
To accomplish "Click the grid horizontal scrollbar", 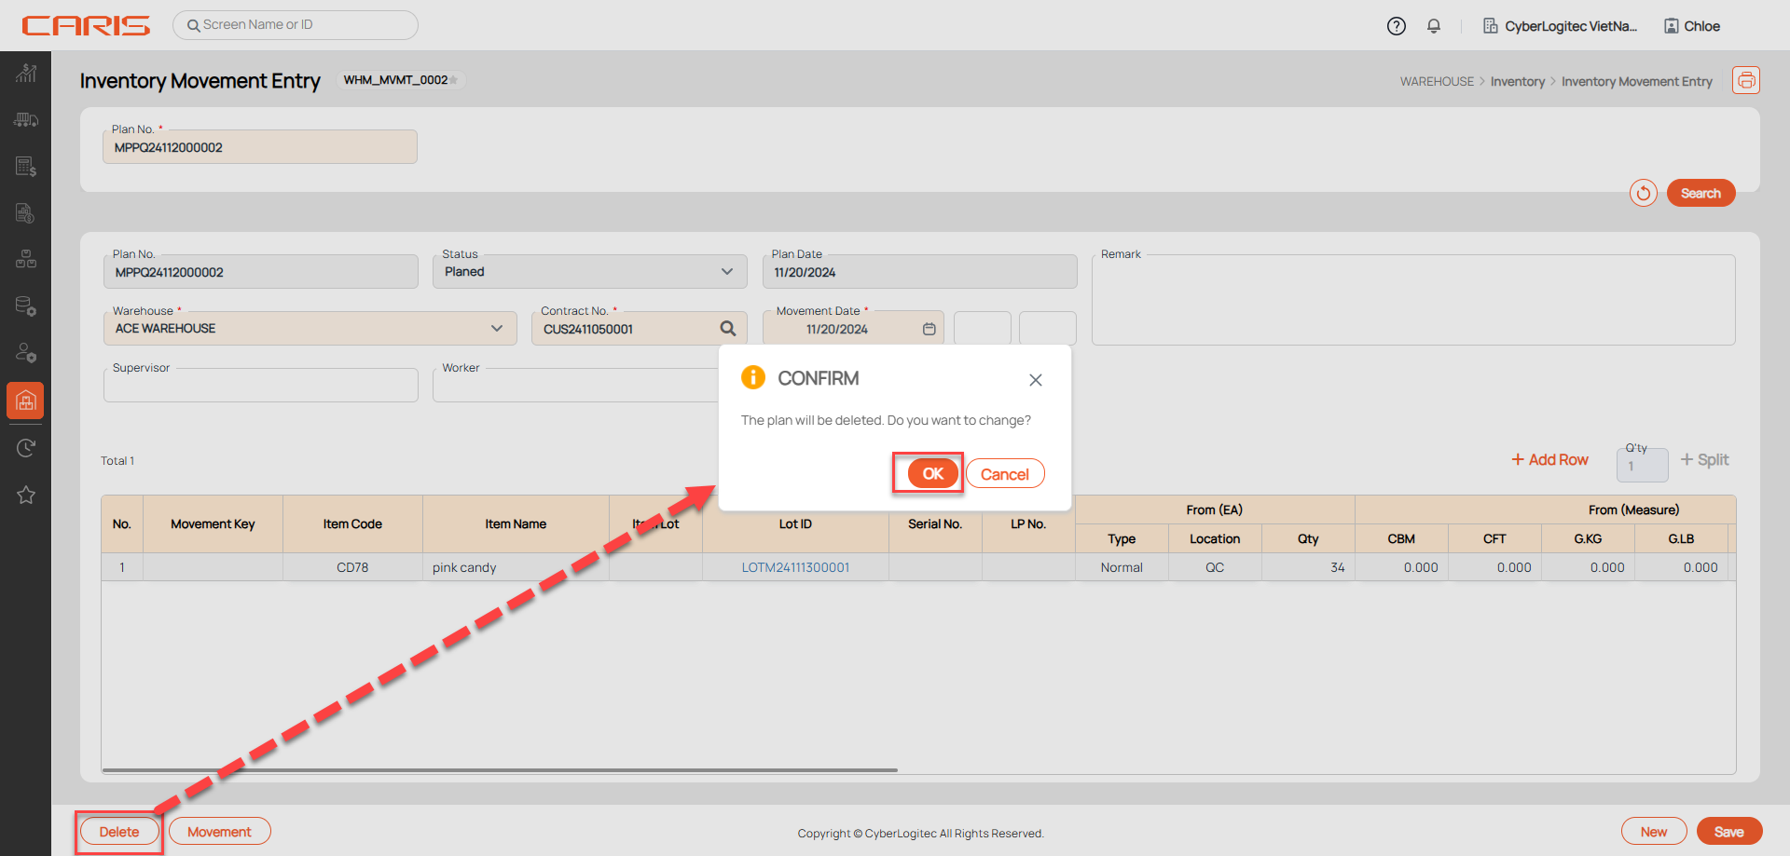I will (499, 770).
